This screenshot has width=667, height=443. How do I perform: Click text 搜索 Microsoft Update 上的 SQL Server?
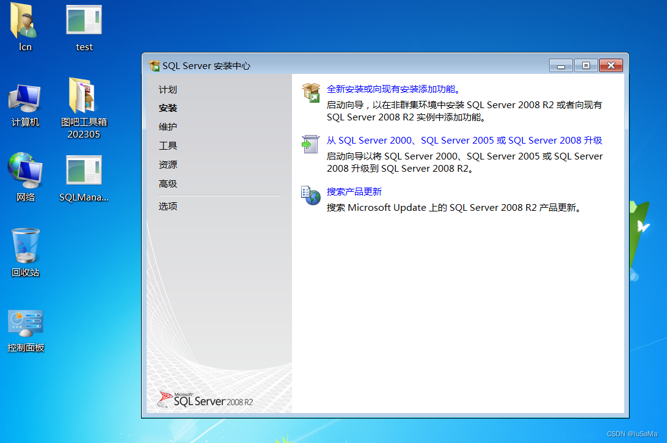(454, 208)
